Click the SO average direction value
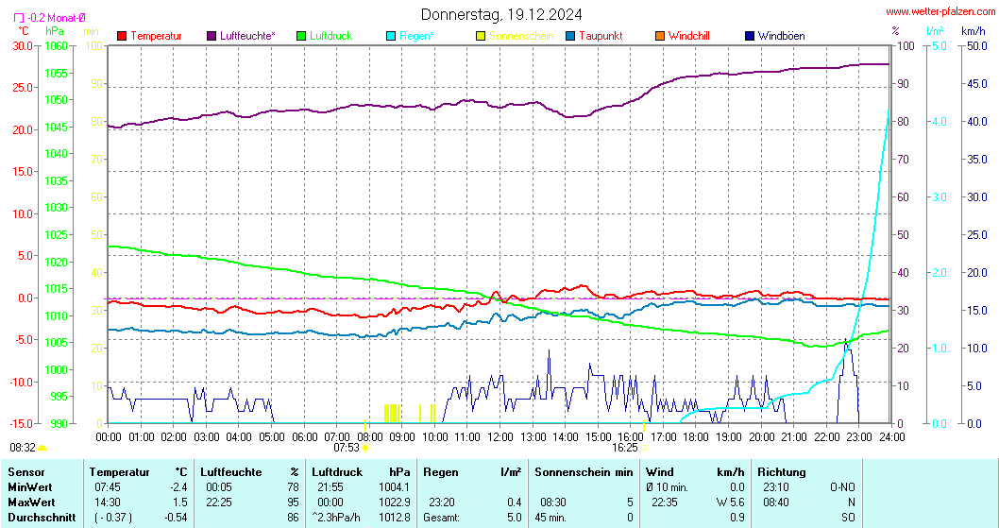Image resolution: width=999 pixels, height=528 pixels. [x=849, y=518]
